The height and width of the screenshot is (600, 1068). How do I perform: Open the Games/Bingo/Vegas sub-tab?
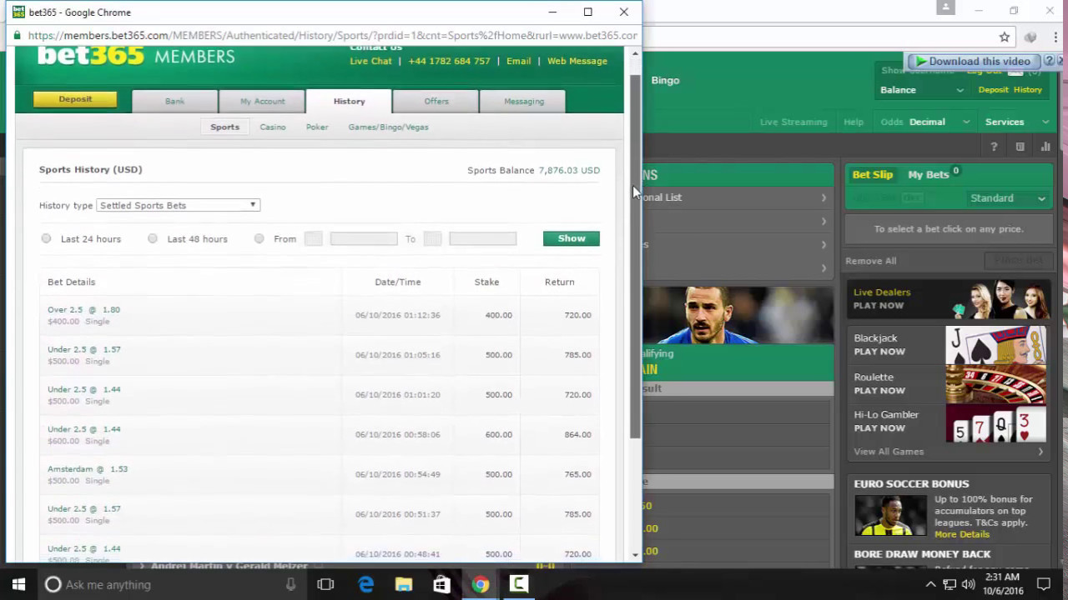388,127
